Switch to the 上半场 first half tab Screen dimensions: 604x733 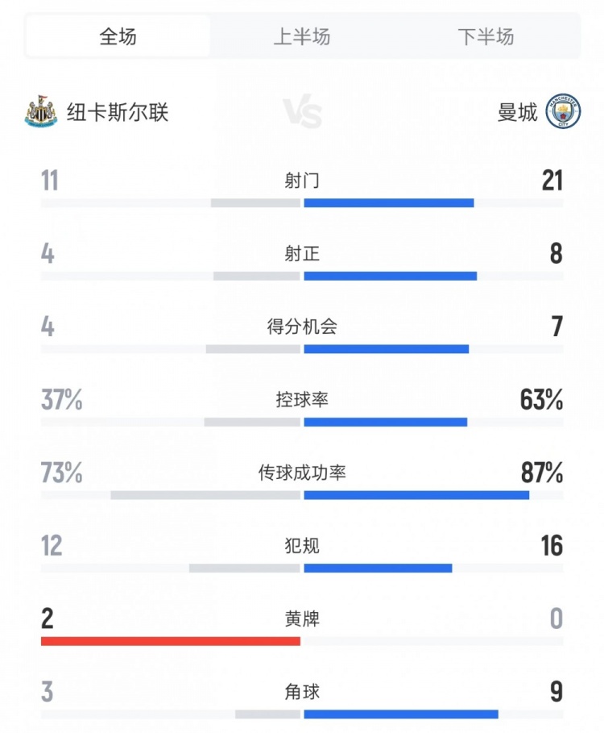point(302,36)
